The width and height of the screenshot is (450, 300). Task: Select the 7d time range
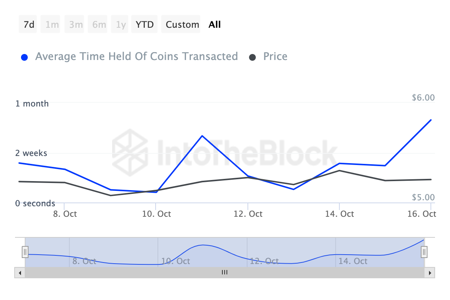(29, 25)
